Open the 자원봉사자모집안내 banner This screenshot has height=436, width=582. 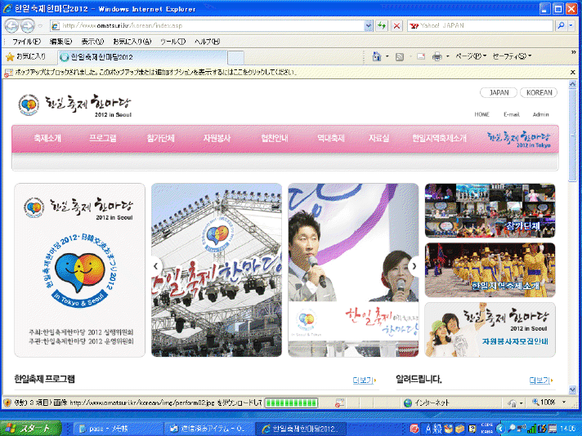click(490, 330)
